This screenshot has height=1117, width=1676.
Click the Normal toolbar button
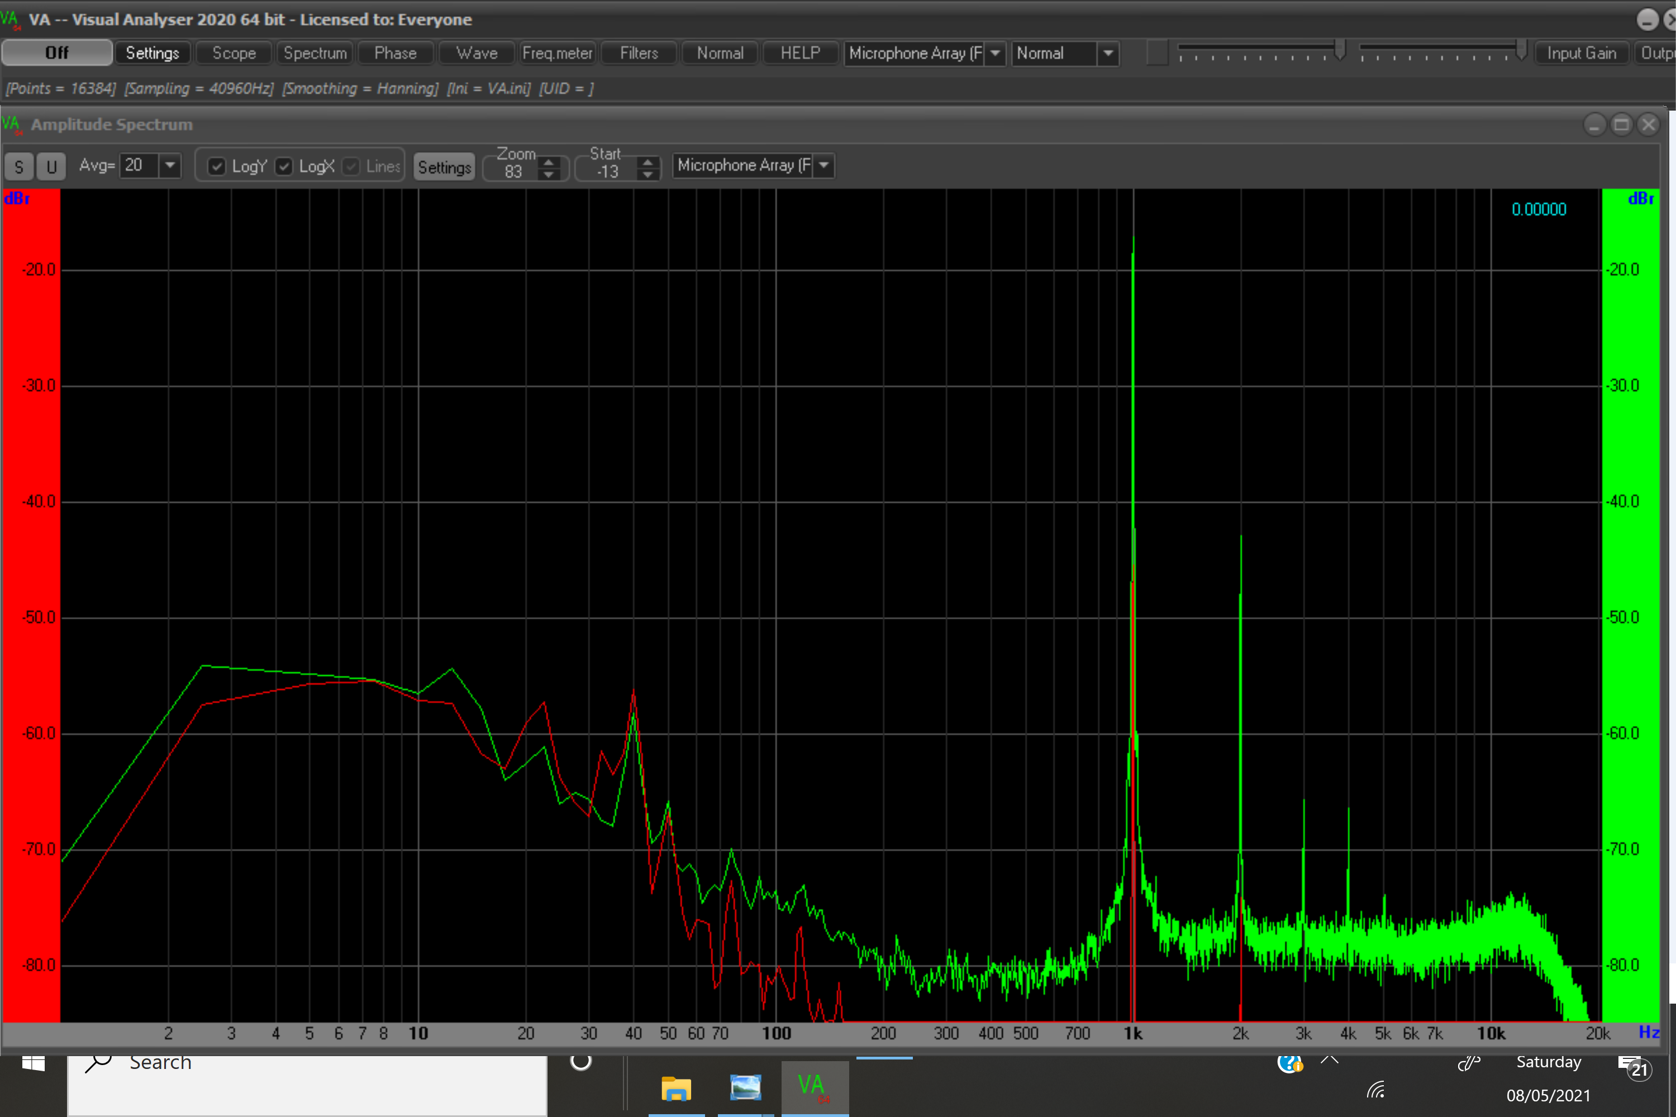click(720, 52)
